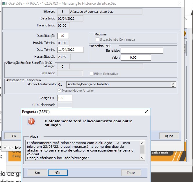Open the Motivo Afastamento dropdown
The width and height of the screenshot is (193, 182).
click(173, 84)
